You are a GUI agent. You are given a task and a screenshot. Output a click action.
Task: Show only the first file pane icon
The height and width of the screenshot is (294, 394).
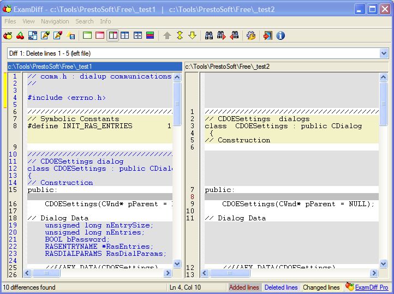87,35
